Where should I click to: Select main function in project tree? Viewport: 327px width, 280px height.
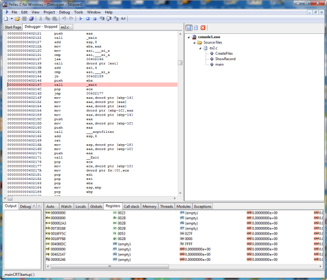coord(219,64)
